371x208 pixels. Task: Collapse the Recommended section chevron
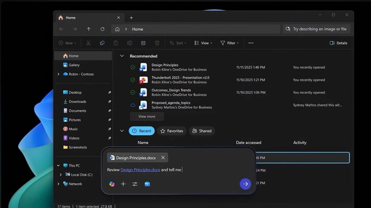point(122,56)
